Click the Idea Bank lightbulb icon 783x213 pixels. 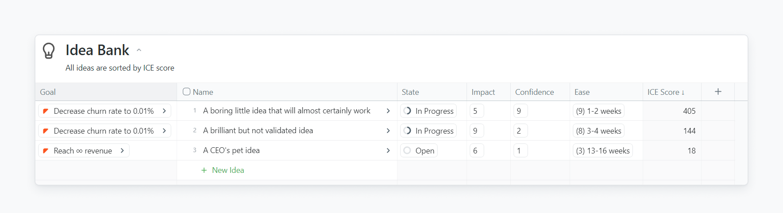pos(49,51)
